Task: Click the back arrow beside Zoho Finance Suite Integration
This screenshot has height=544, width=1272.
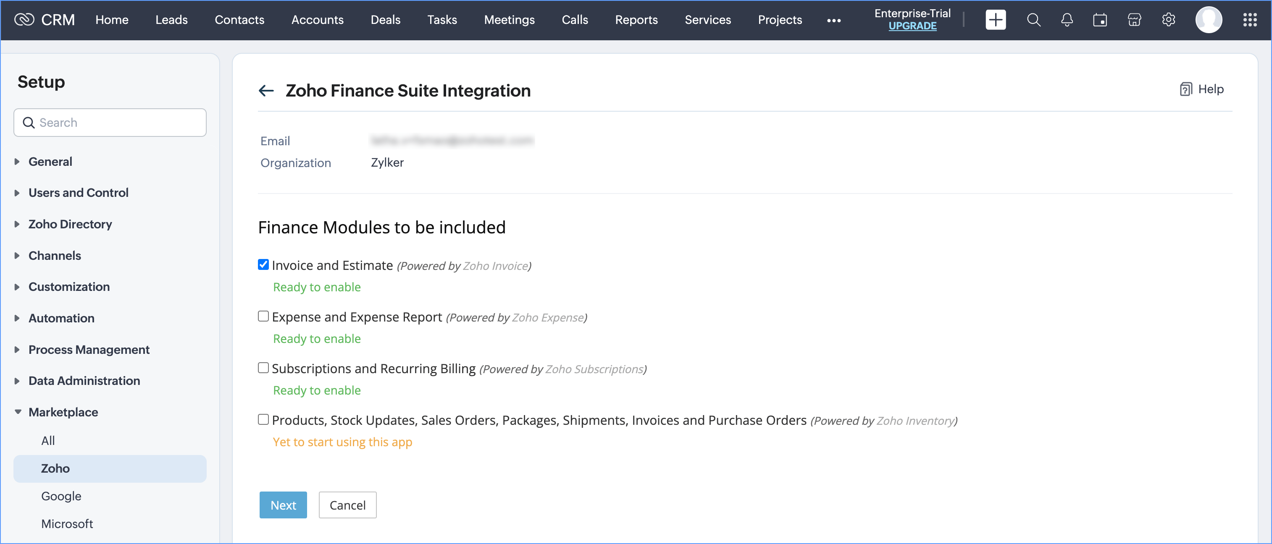Action: coord(266,90)
